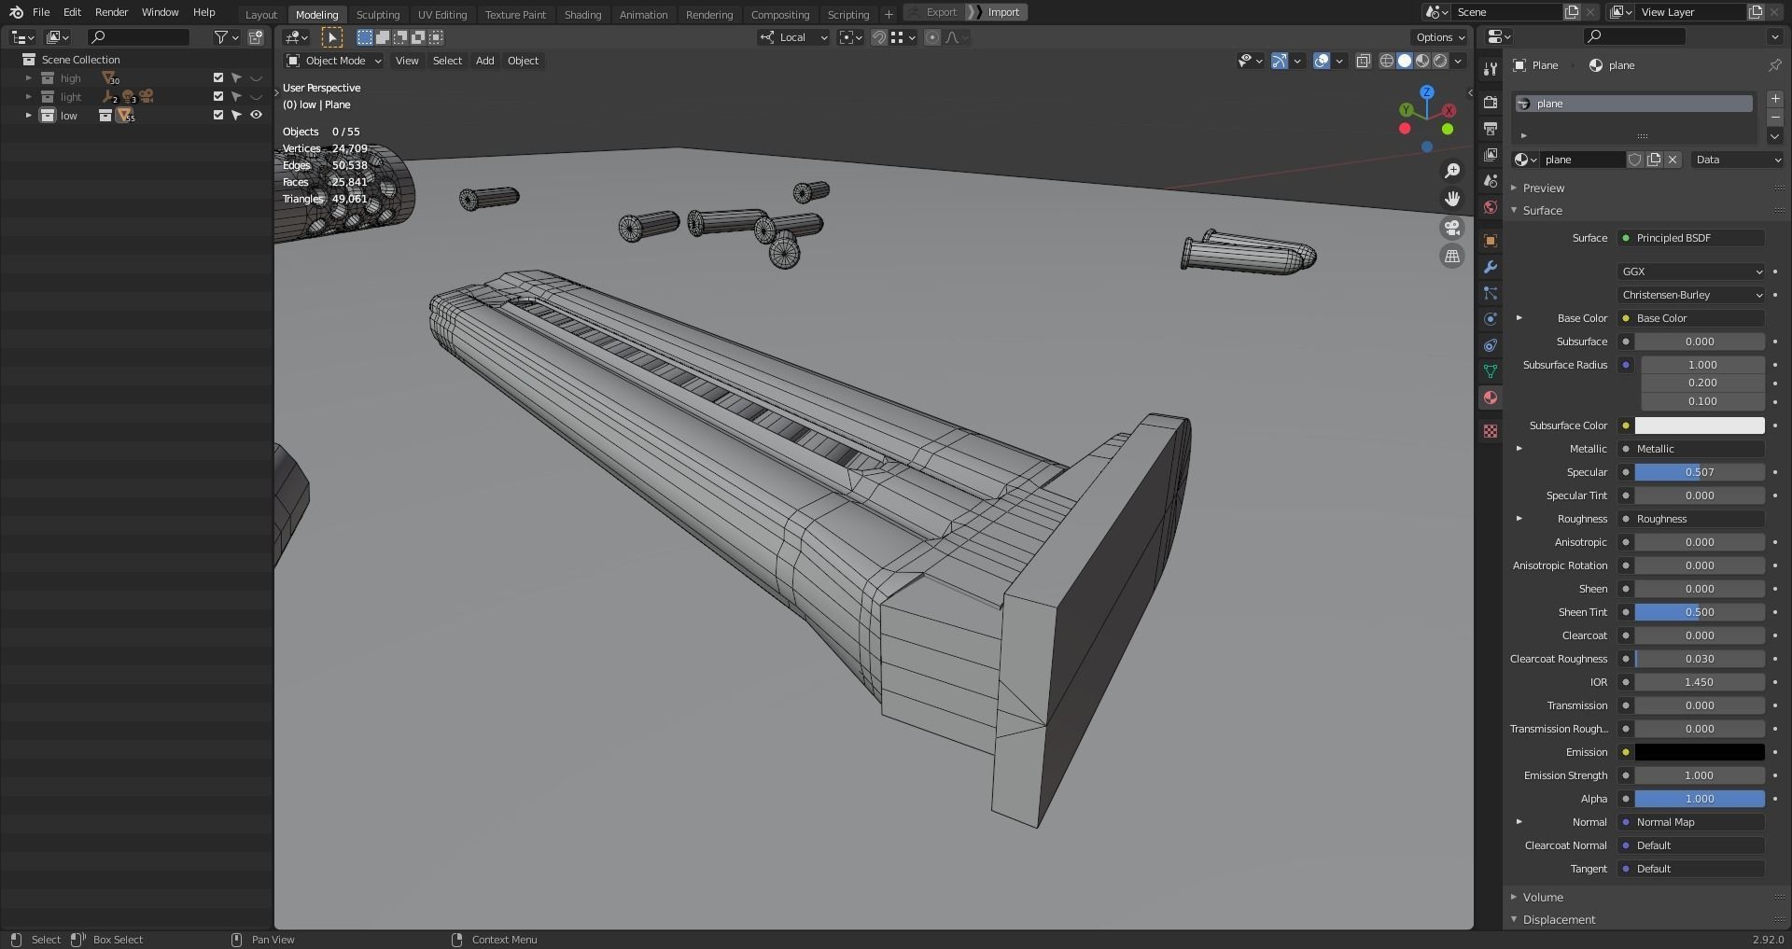Open the Object Data properties tab
Viewport: 1792px width, 949px height.
(1491, 371)
